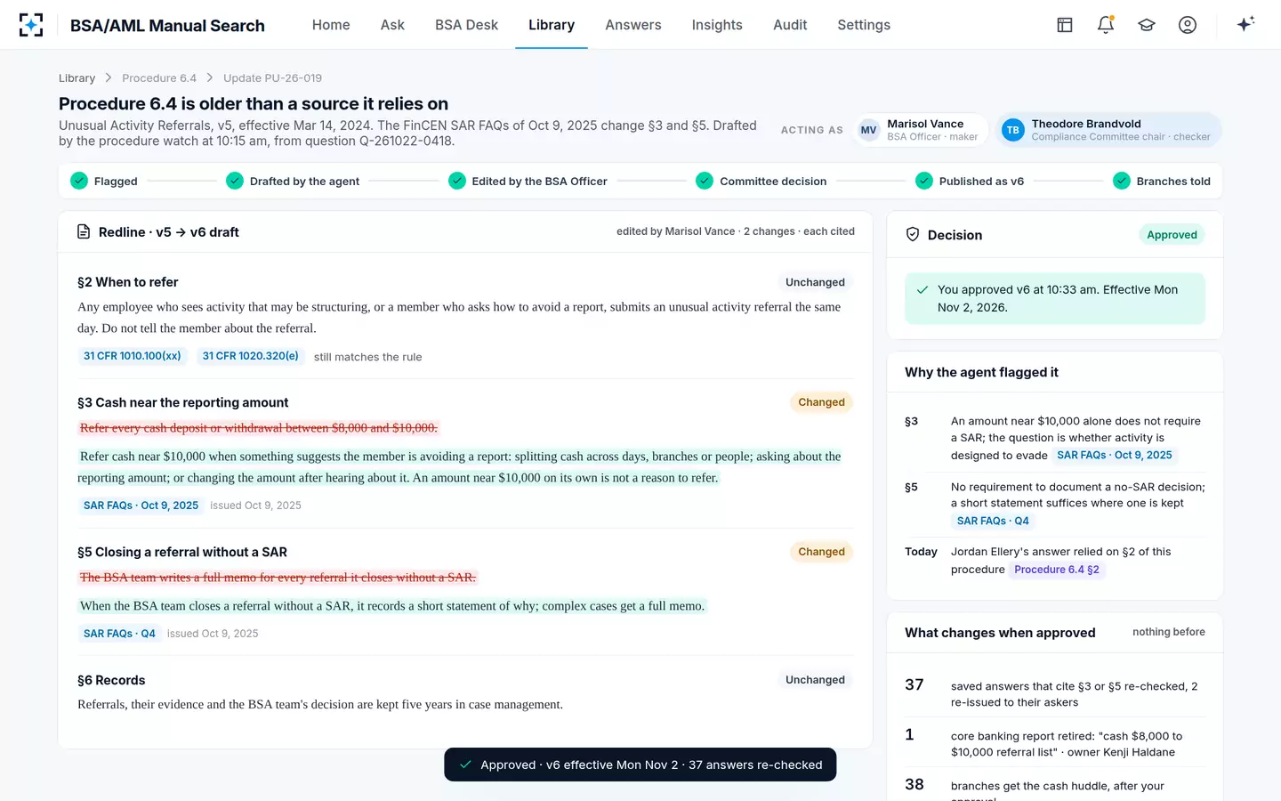
Task: Open the Settings tab
Action: [864, 25]
